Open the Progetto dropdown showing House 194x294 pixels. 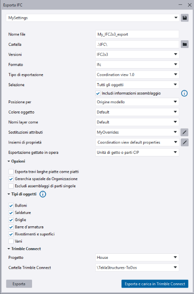click(137, 258)
